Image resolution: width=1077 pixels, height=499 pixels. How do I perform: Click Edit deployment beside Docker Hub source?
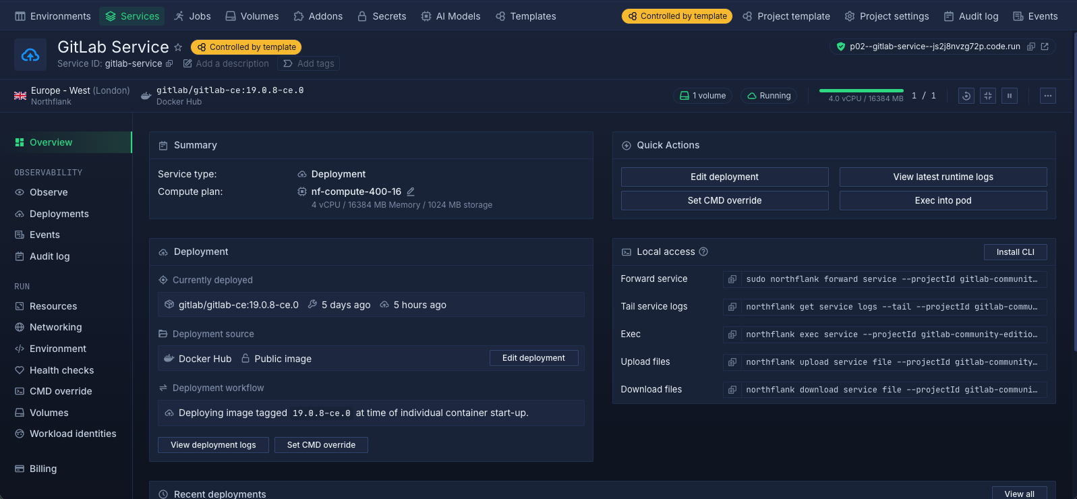[x=534, y=358]
